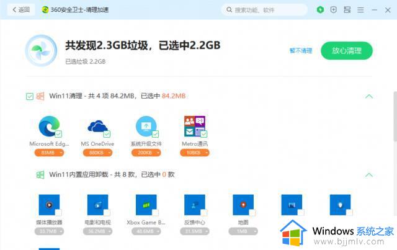Click the MS OneDrive cloud icon
Viewport: 397px width, 250px height.
coord(98,126)
